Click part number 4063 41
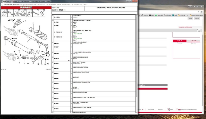 click(x=56, y=79)
